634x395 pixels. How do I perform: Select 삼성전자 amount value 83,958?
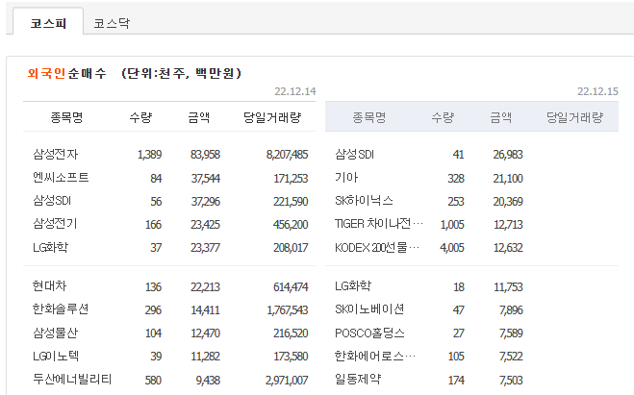[x=206, y=155]
